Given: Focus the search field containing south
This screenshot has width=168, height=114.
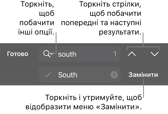Looking at the screenshot, I should pyautogui.click(x=79, y=54).
